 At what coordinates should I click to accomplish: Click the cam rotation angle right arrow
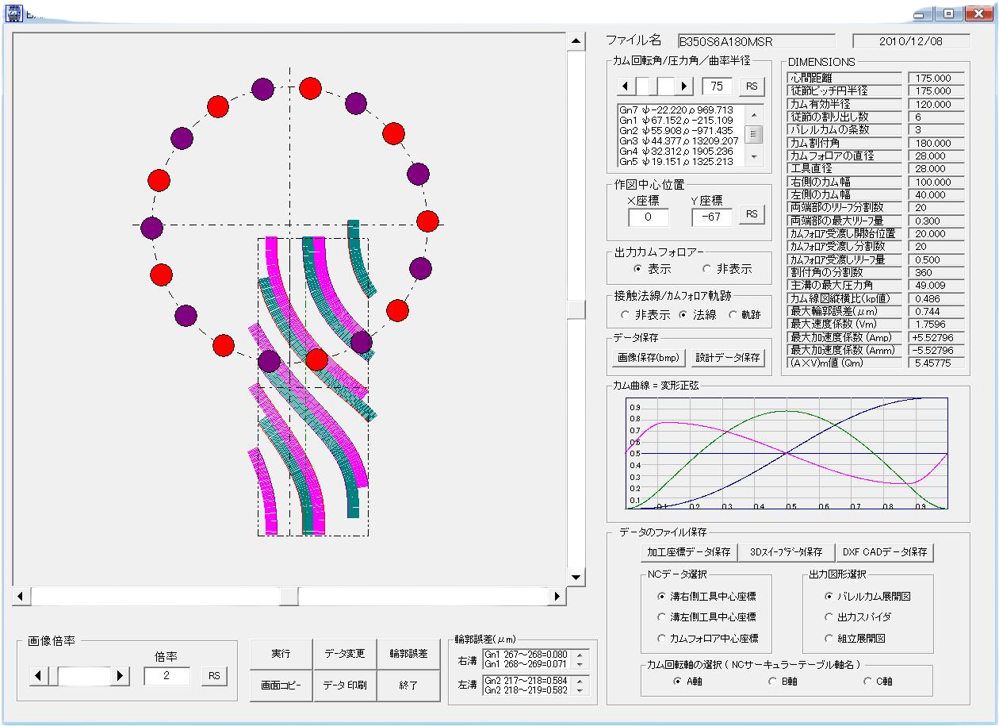coord(686,86)
